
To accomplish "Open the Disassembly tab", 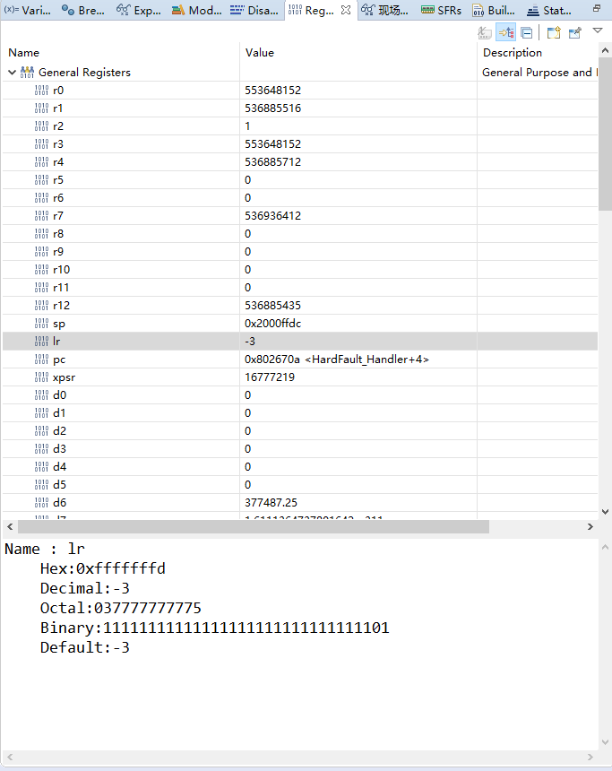I will [258, 10].
